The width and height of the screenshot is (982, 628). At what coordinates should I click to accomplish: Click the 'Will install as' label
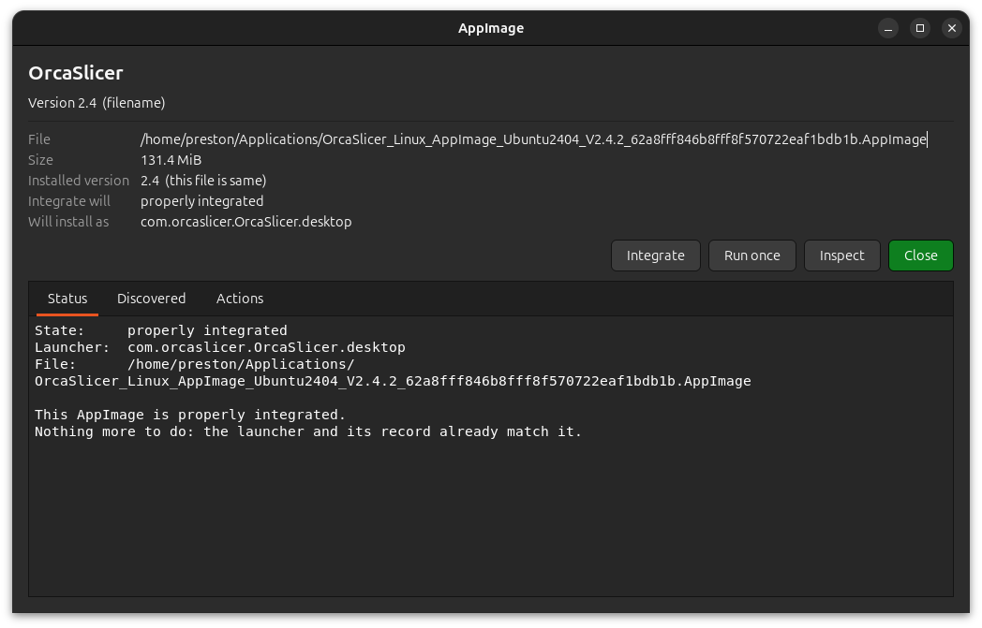click(x=68, y=222)
